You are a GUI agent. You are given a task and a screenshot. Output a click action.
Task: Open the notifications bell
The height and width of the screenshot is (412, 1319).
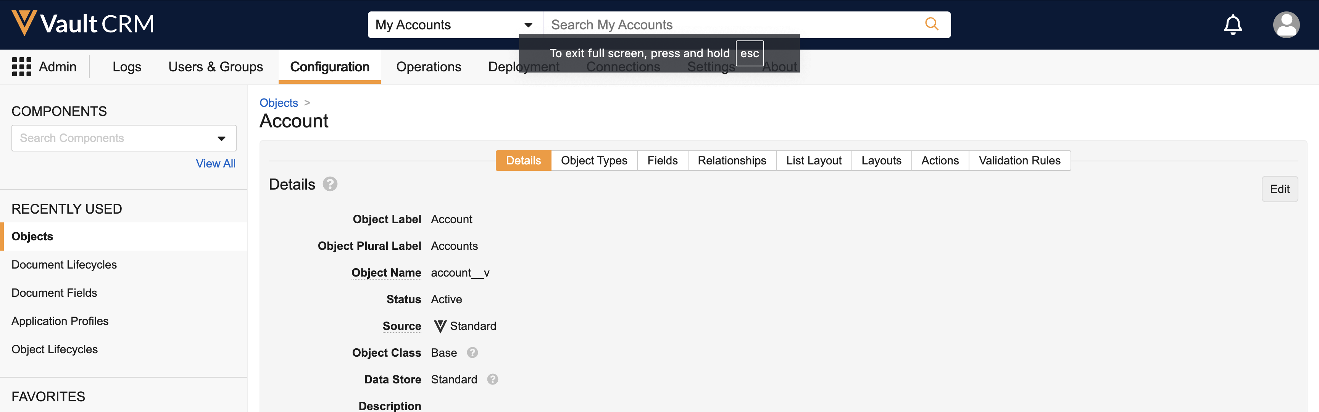[x=1232, y=24]
